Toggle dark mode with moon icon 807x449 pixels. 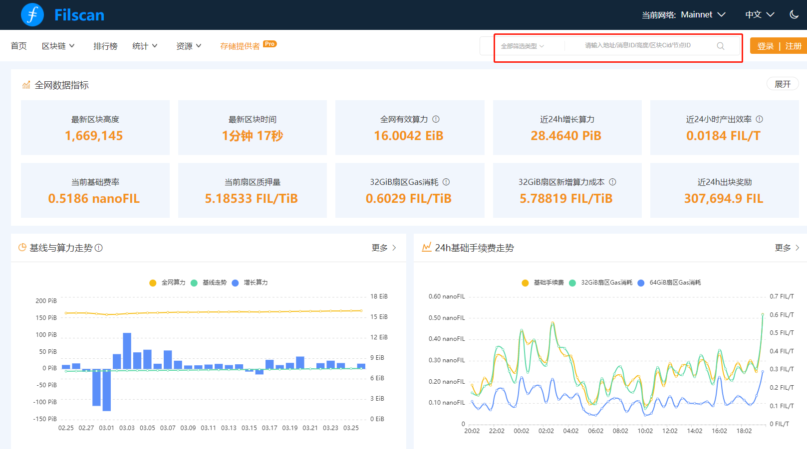[x=794, y=14]
